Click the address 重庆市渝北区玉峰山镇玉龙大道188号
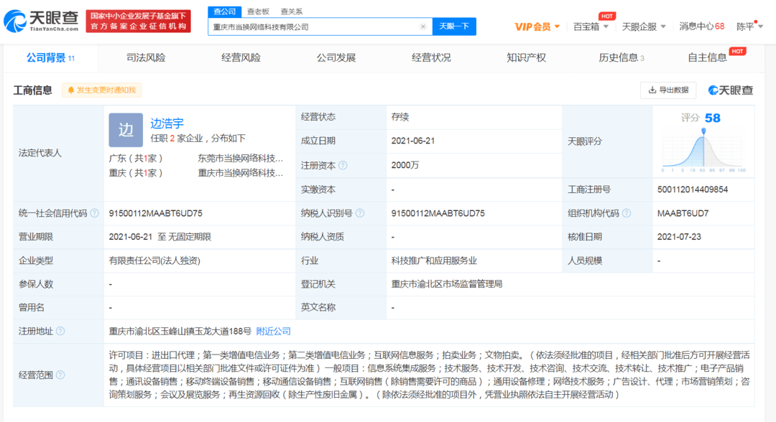The height and width of the screenshot is (422, 776). point(180,331)
